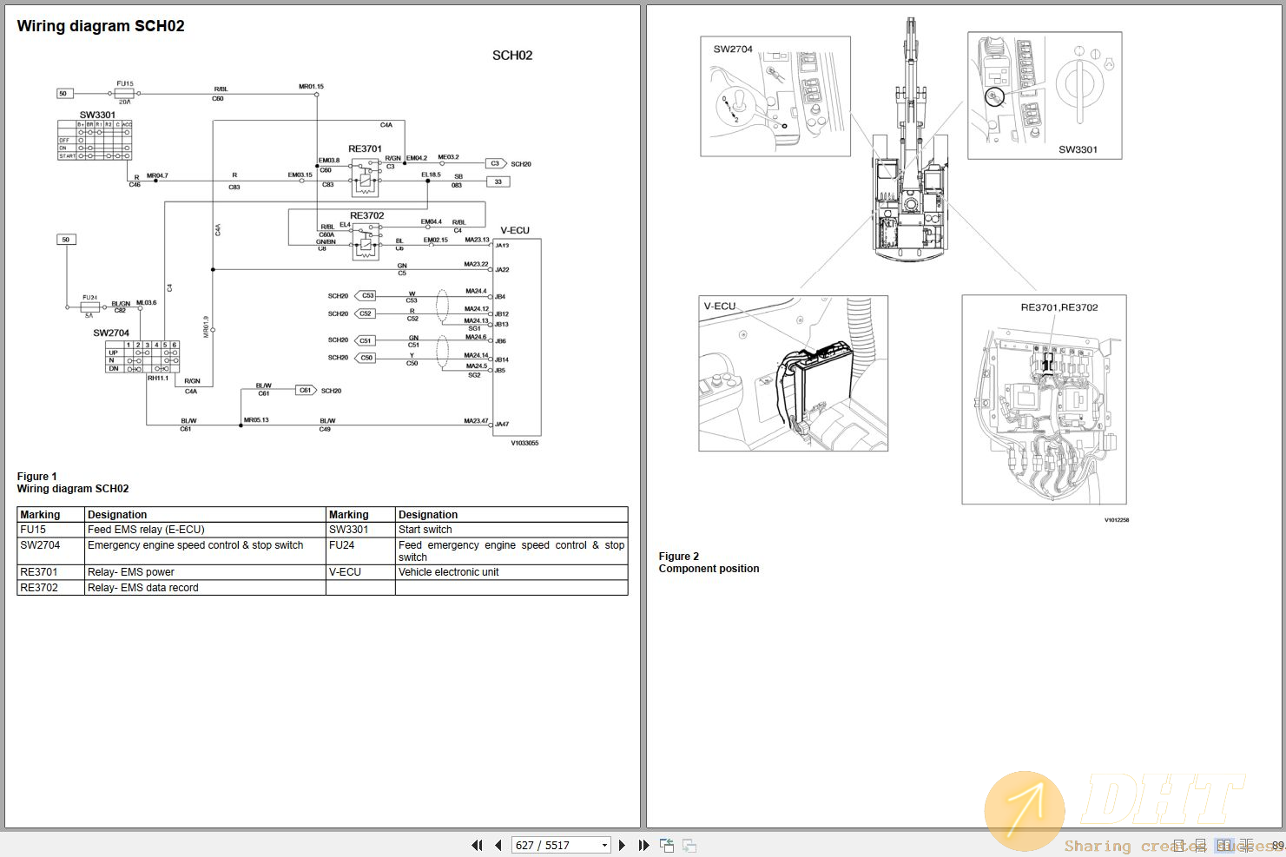Screen dimensions: 1286x857
Task: Go to the next page
Action: pyautogui.click(x=622, y=845)
